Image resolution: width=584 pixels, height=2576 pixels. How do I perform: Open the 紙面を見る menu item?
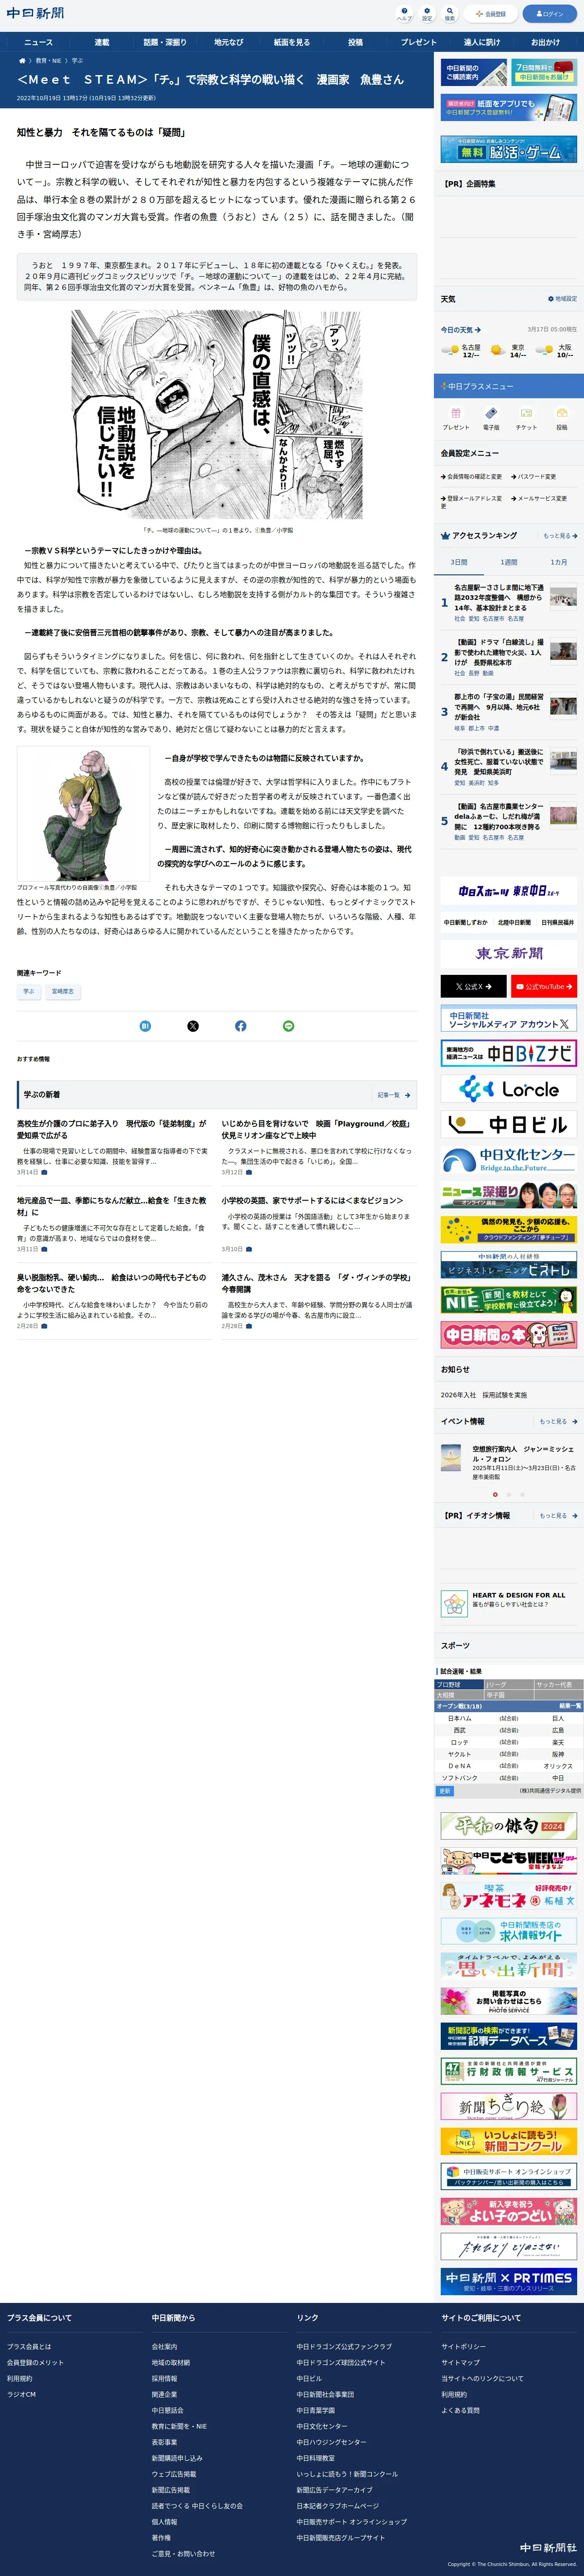(x=292, y=42)
